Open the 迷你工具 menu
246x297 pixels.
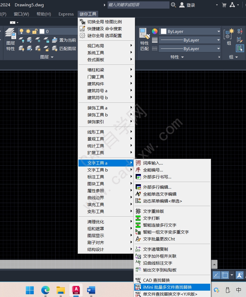point(88,14)
